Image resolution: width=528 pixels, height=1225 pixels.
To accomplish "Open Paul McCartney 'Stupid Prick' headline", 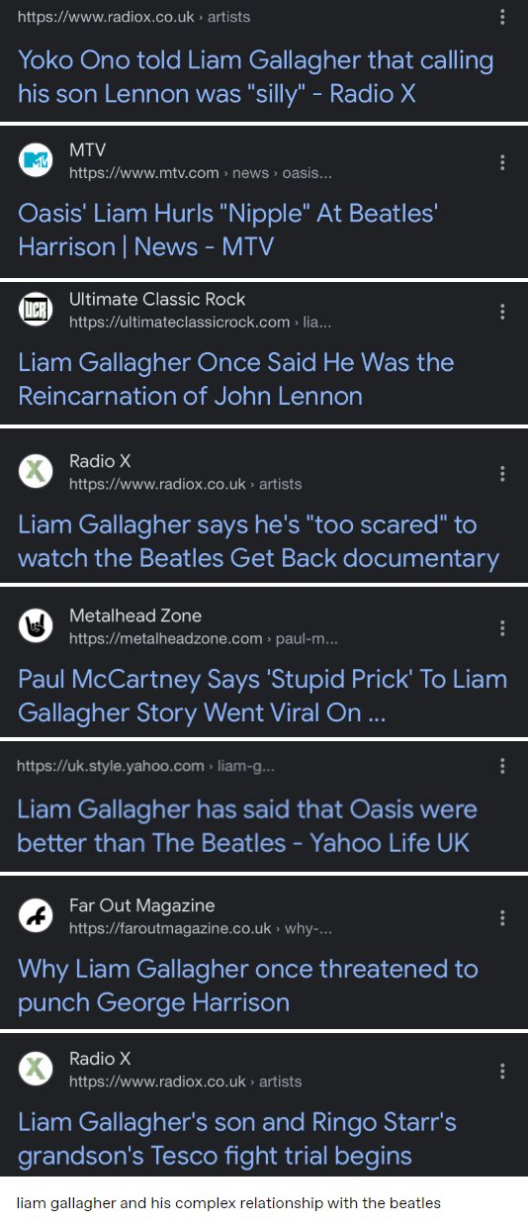I will pyautogui.click(x=262, y=696).
